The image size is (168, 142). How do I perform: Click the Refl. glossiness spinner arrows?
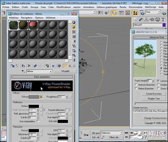38,114
